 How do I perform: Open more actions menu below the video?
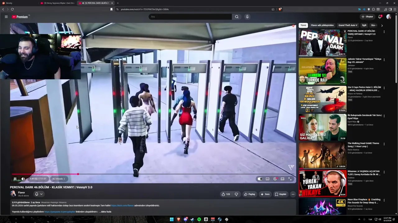click(x=293, y=194)
